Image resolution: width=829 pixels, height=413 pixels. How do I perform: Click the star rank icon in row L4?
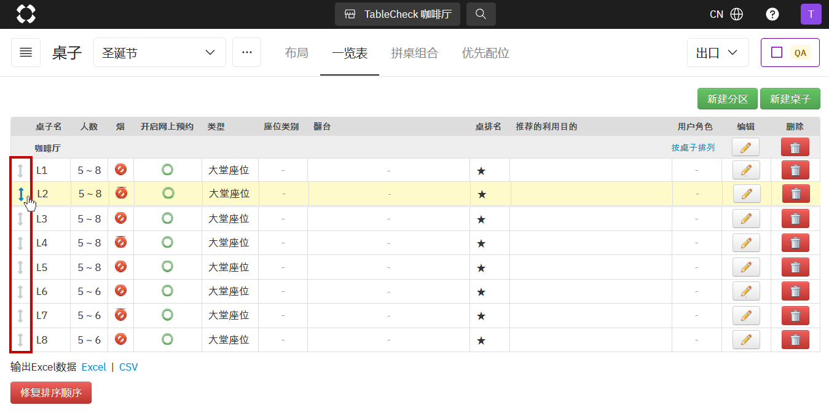[x=481, y=243]
